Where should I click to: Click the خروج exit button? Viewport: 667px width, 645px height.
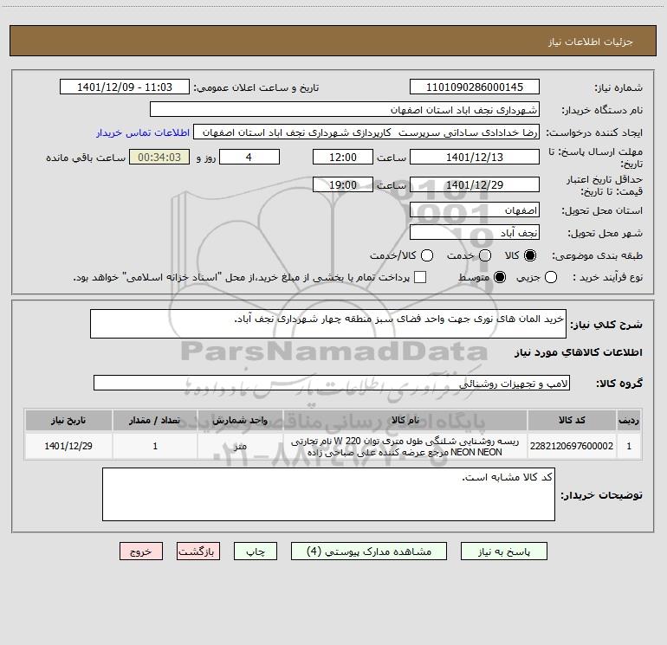pos(141,551)
